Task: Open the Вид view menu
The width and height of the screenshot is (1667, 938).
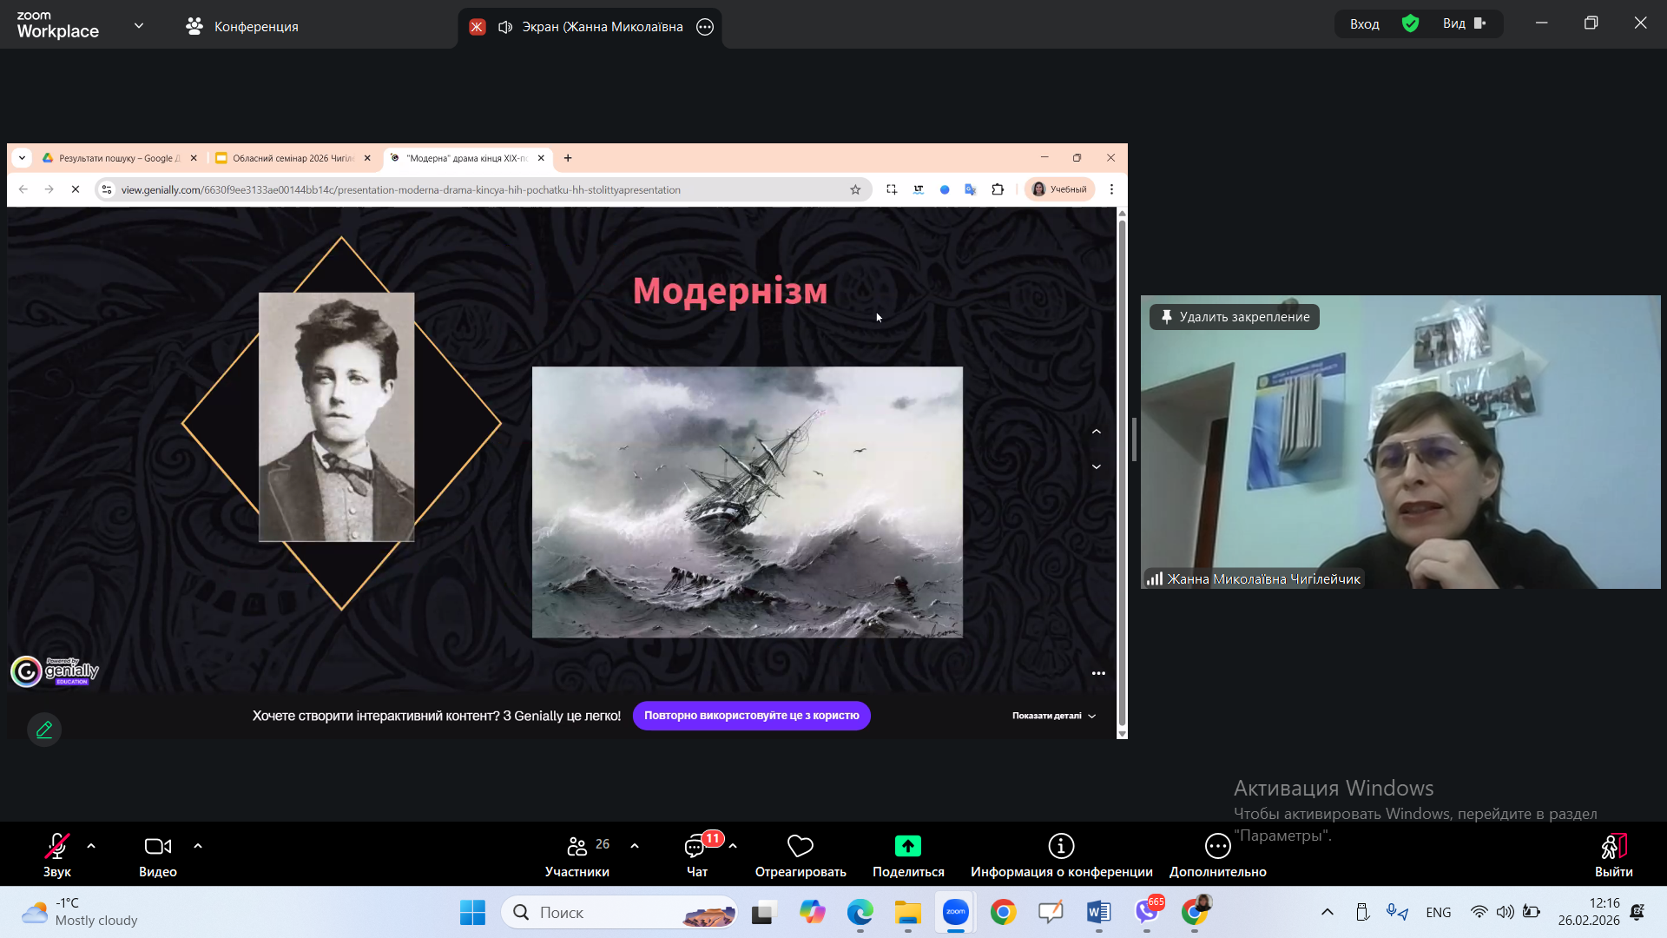Action: tap(1465, 23)
